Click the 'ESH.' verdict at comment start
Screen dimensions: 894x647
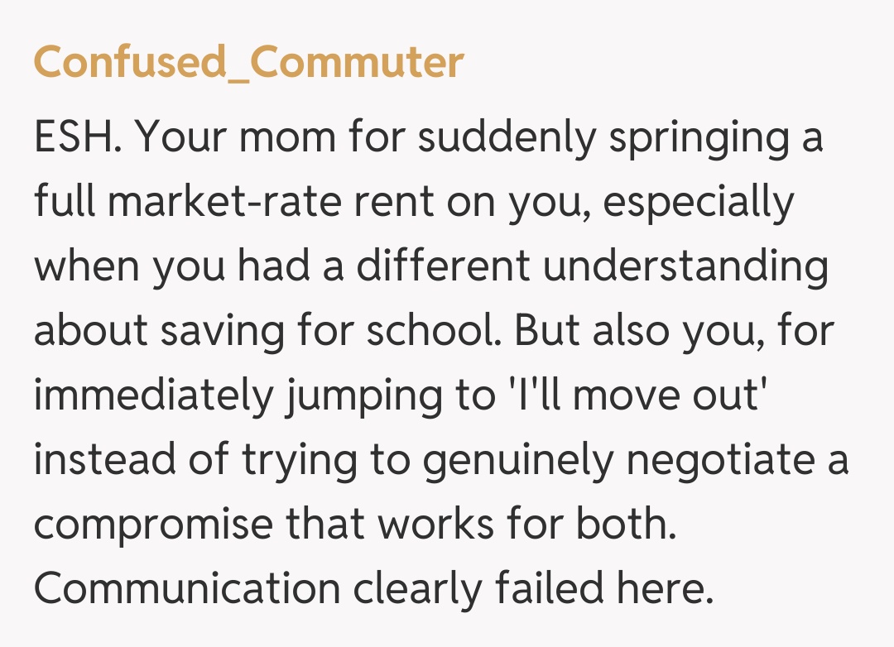pyautogui.click(x=79, y=138)
